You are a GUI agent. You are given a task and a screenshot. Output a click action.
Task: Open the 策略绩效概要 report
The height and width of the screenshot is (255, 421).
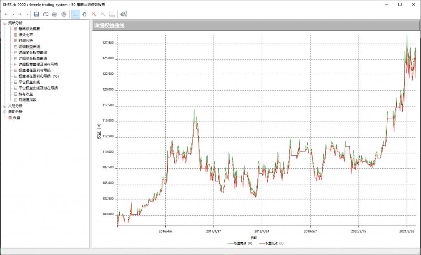[29, 29]
